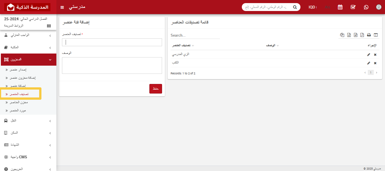The height and width of the screenshot is (171, 385).
Task: Copy table data to clipboard
Action: [x=342, y=35]
